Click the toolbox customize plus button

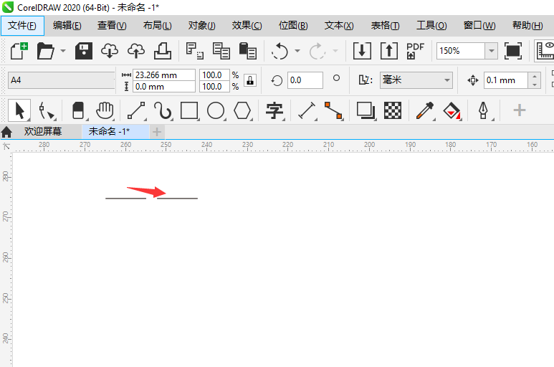point(520,110)
